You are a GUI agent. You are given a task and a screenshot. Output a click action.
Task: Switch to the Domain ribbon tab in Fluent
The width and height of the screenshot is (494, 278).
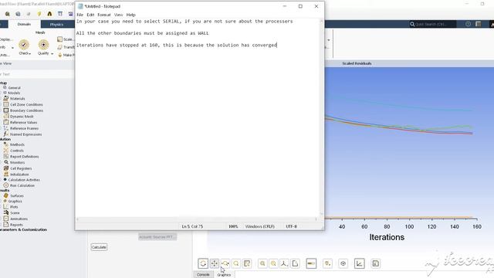coord(24,24)
